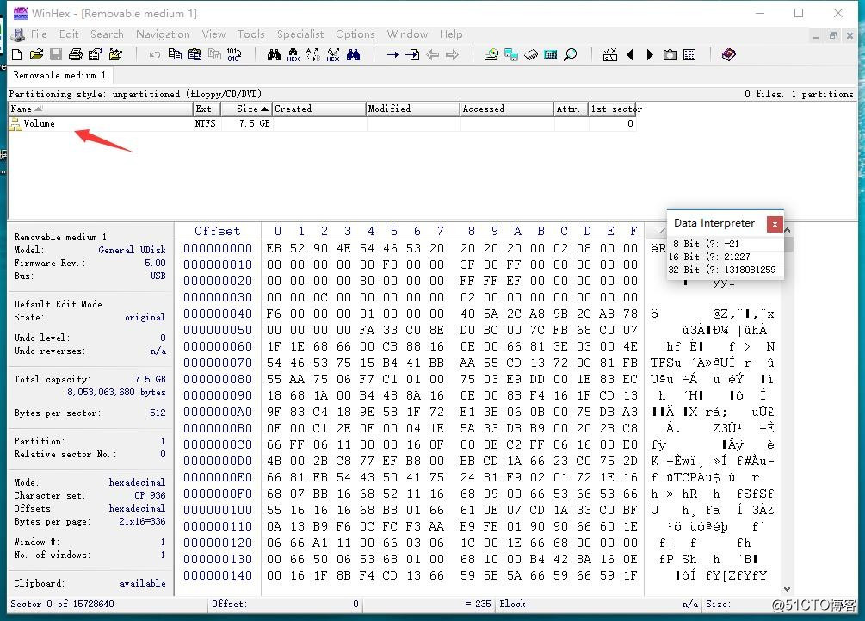Click the Find Text binoculars icon
The height and width of the screenshot is (621, 865).
coord(274,54)
